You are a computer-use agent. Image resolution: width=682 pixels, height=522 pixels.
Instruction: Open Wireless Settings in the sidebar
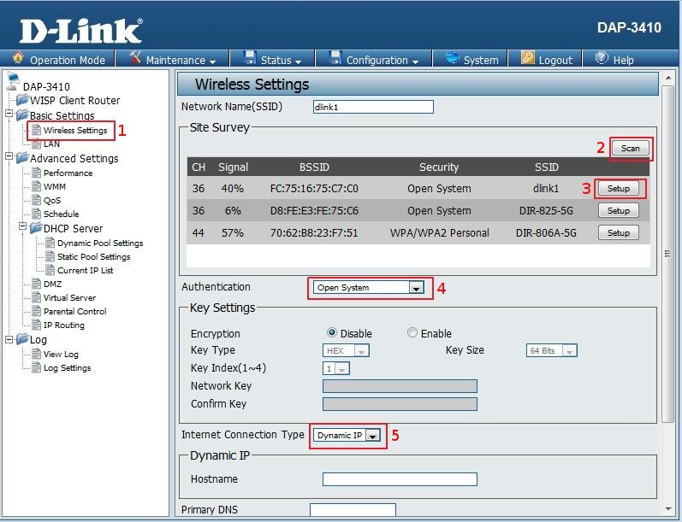[x=75, y=131]
